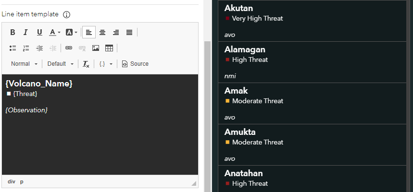Insert an image
Image resolution: width=413 pixels, height=192 pixels.
click(x=96, y=48)
